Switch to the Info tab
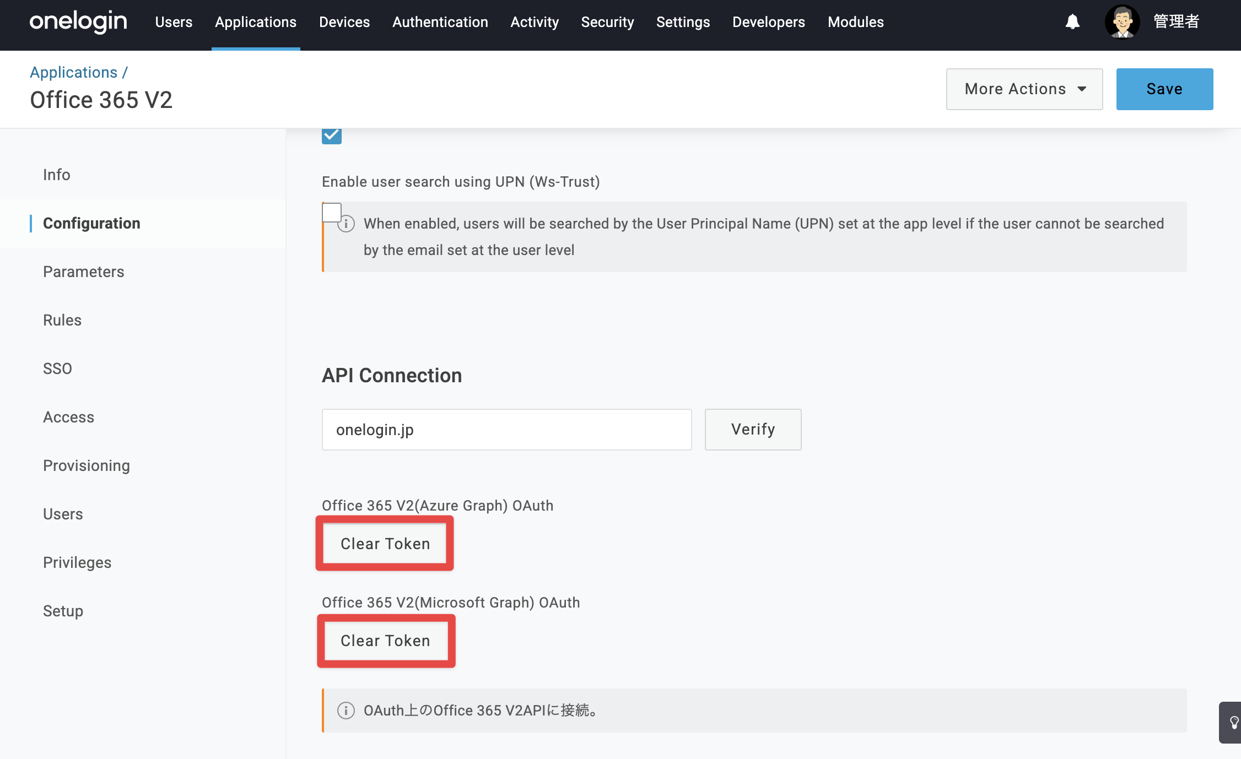 coord(57,175)
